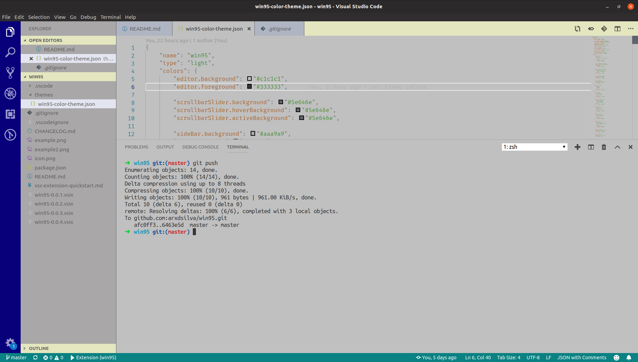Click the UTF-8 encoding indicator

(533, 358)
